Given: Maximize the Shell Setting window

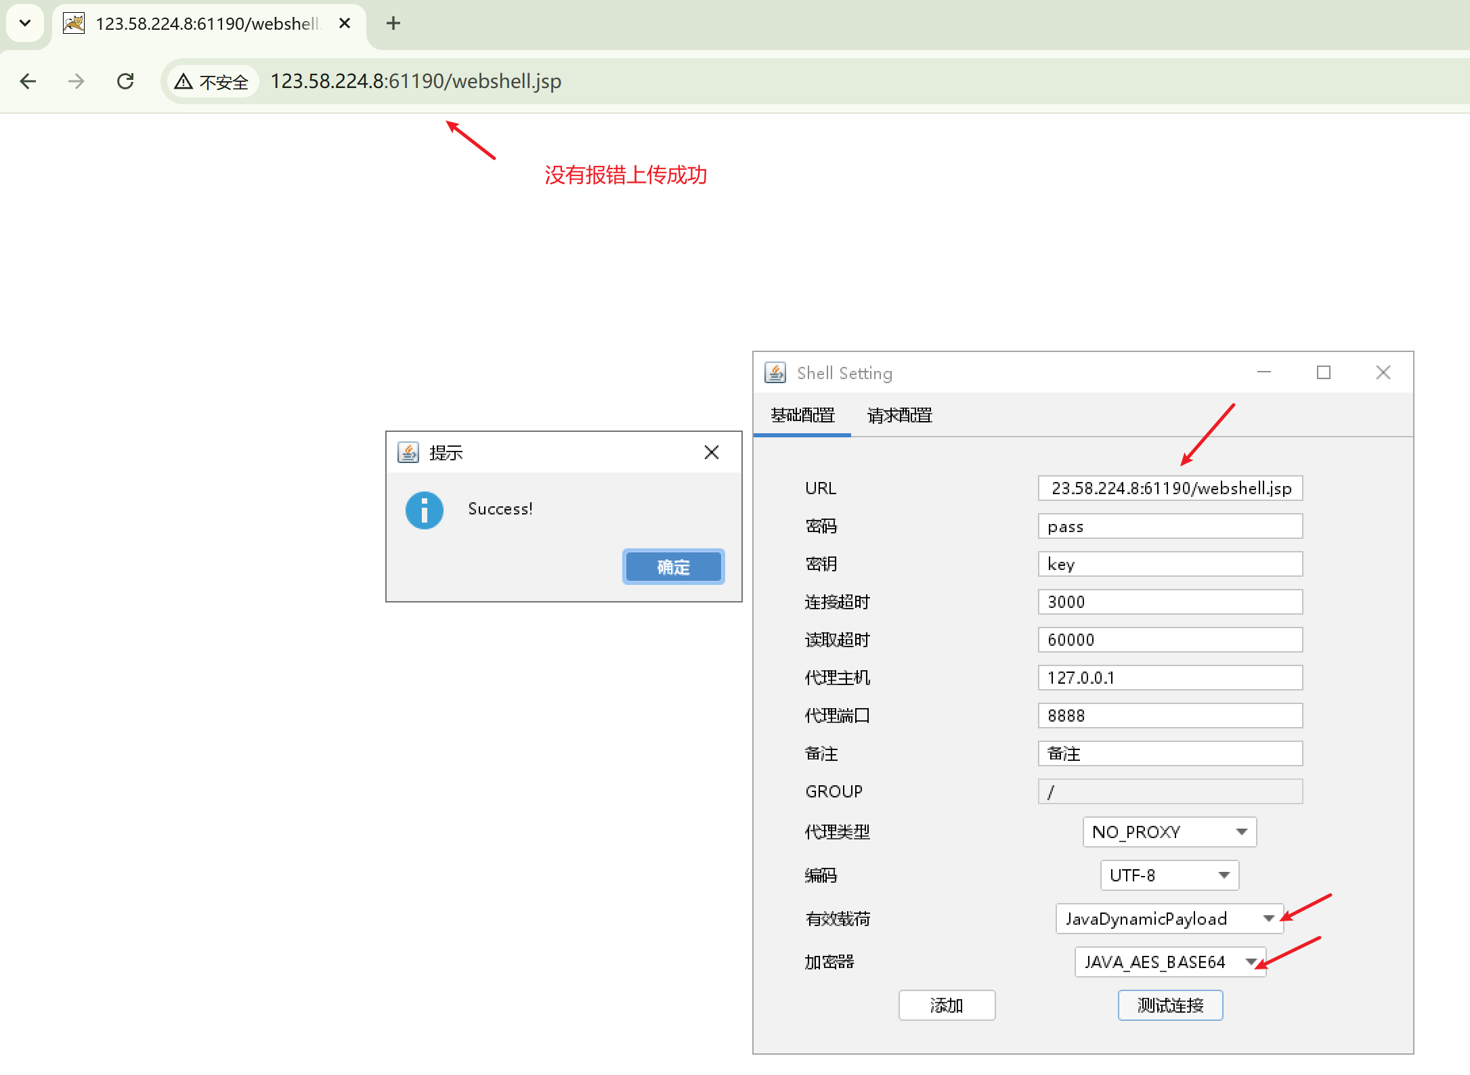Looking at the screenshot, I should point(1323,372).
